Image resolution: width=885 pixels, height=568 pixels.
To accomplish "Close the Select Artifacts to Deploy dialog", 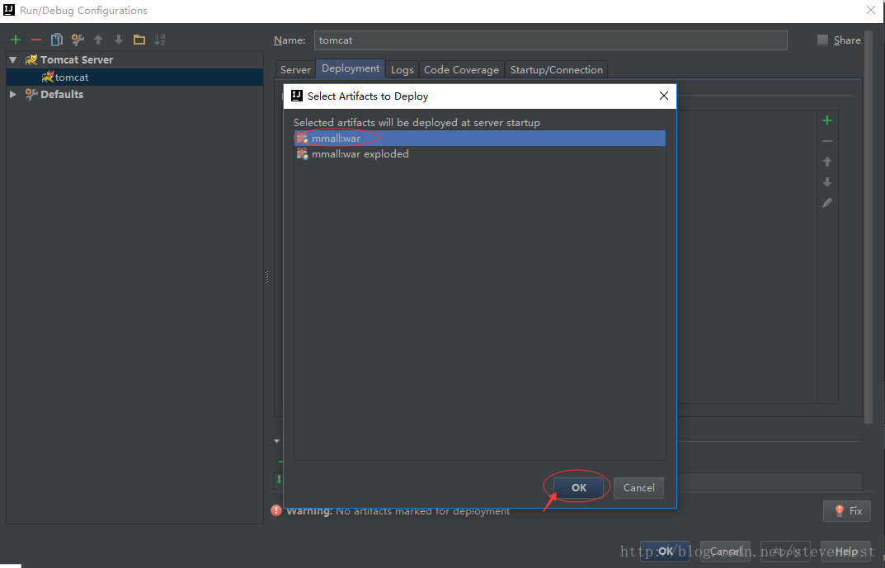I will 664,96.
